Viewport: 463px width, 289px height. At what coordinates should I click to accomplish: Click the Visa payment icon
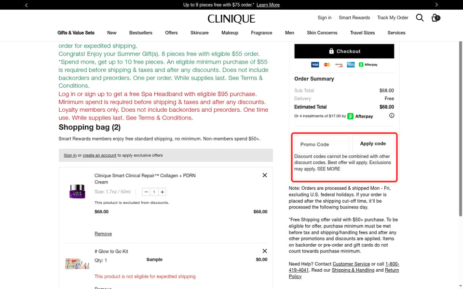coord(315,65)
